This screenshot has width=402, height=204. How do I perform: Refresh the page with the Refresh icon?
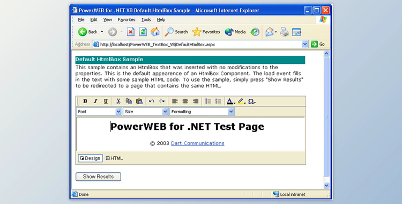tap(143, 32)
